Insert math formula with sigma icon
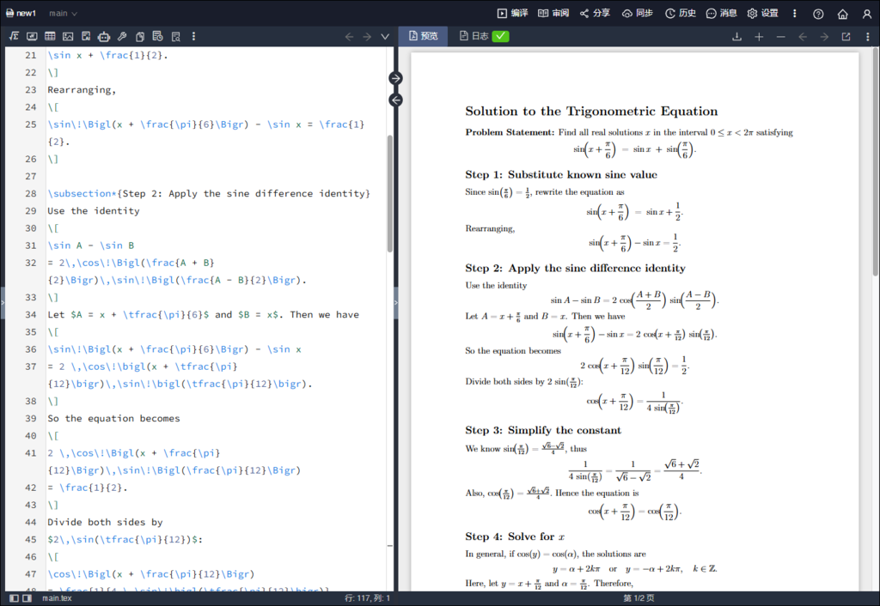The image size is (880, 606). (x=14, y=36)
